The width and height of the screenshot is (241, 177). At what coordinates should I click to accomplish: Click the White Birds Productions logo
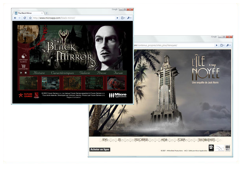click(x=219, y=148)
